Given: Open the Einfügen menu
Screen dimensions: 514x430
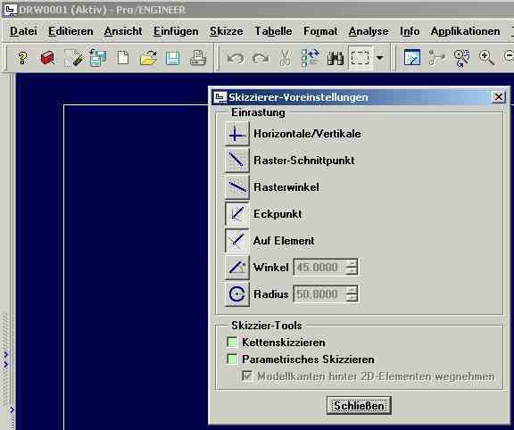Looking at the screenshot, I should 176,31.
